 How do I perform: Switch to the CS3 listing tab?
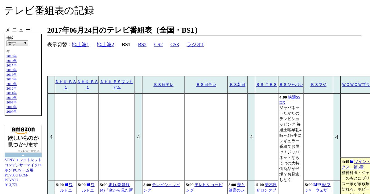point(175,45)
